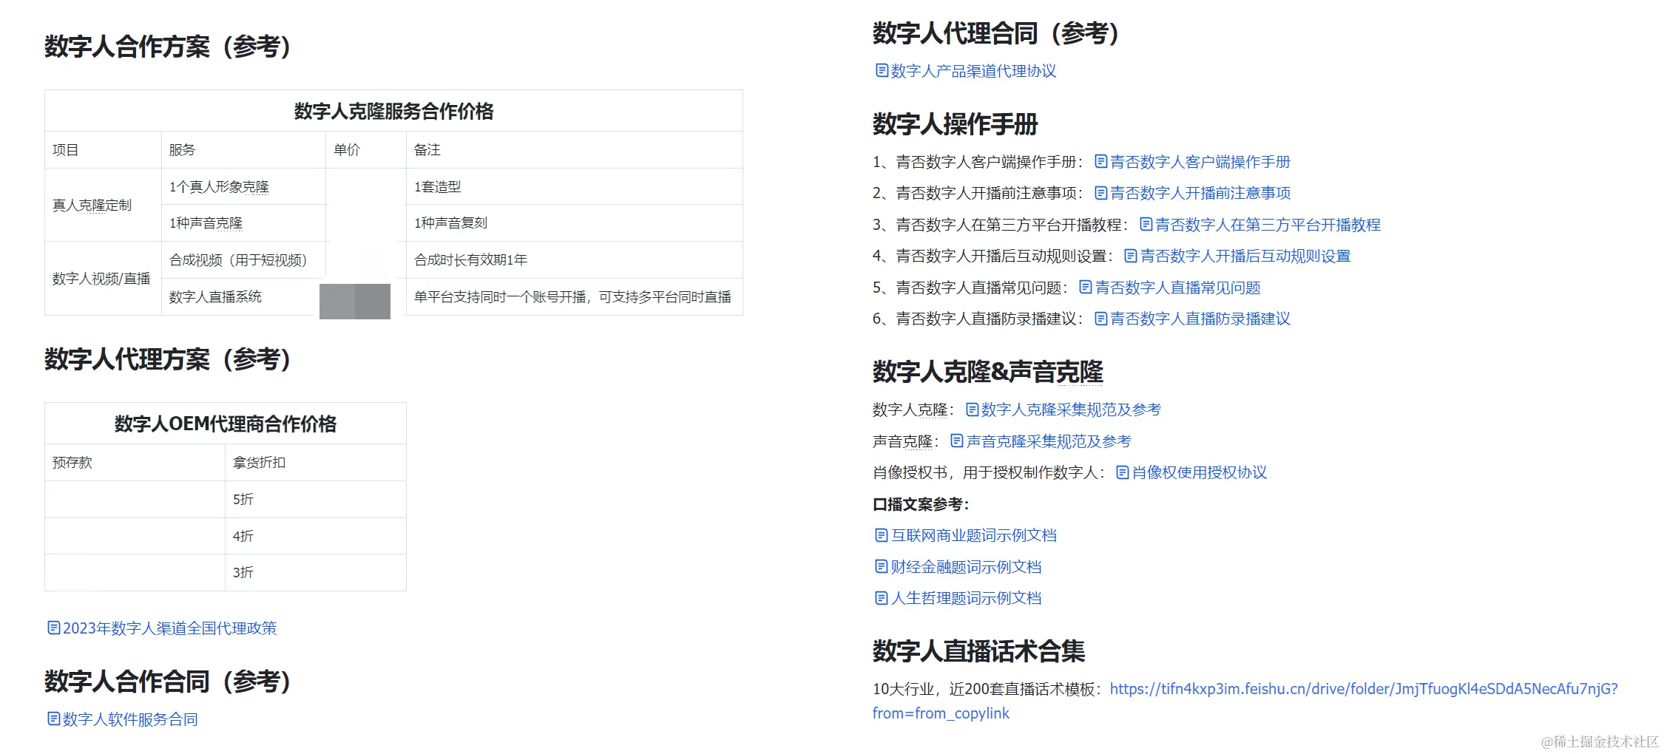The width and height of the screenshot is (1664, 754).
Task: Click document icon before 2023年数字人渠道全国代理政策
Action: click(x=53, y=628)
